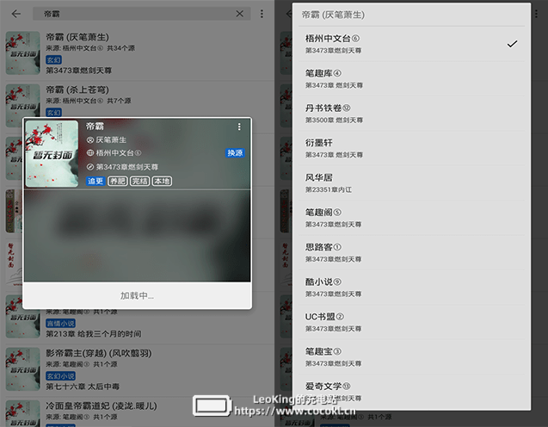Open cover thumbnail of first 帝霸 result

point(23,53)
